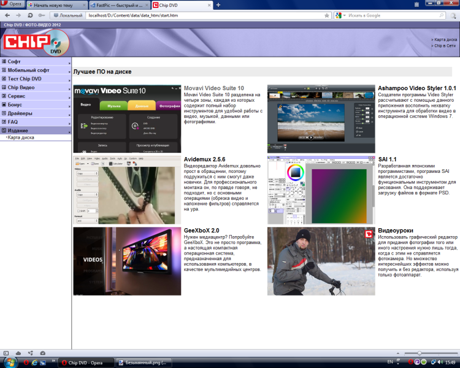The width and height of the screenshot is (460, 368).
Task: Switch to the FastPic browser tab
Action: (x=119, y=5)
